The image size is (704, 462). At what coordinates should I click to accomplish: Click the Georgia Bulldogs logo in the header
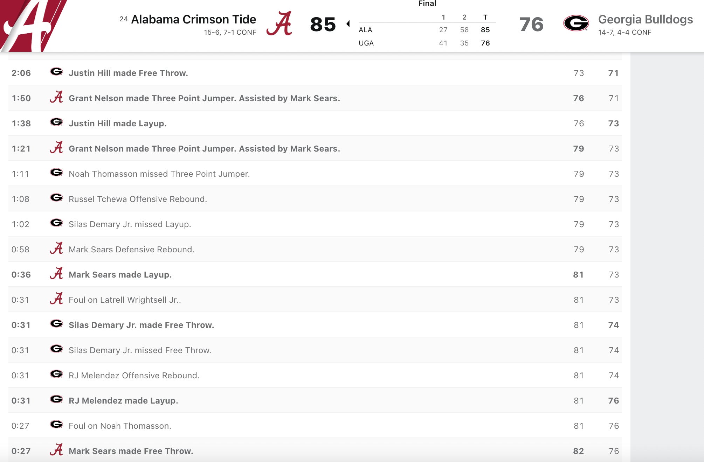pos(576,23)
